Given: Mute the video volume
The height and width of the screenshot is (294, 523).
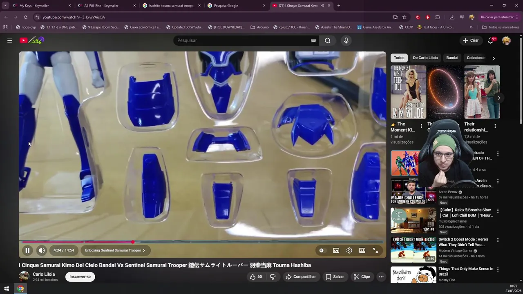Looking at the screenshot, I should pyautogui.click(x=42, y=250).
